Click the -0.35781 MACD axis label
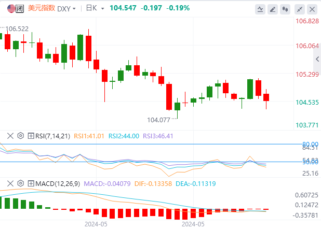The height and width of the screenshot is (230, 321). (305, 215)
